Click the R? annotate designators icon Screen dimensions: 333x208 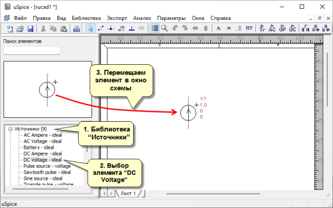(249, 28)
